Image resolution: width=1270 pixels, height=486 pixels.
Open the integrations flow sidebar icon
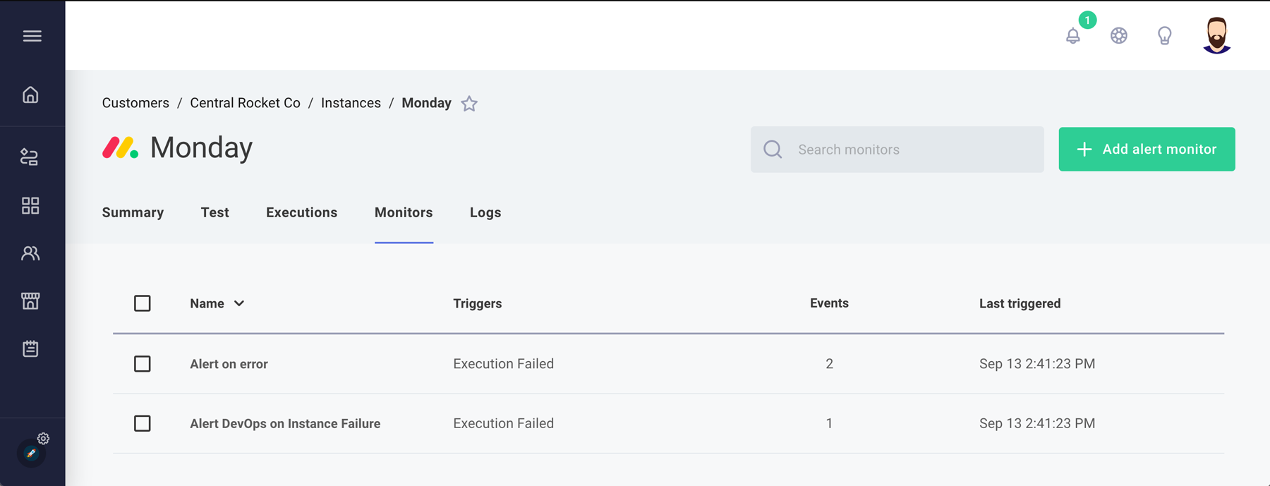30,157
